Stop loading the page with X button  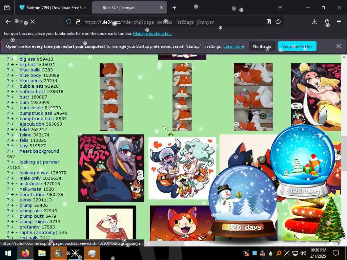[x=33, y=22]
